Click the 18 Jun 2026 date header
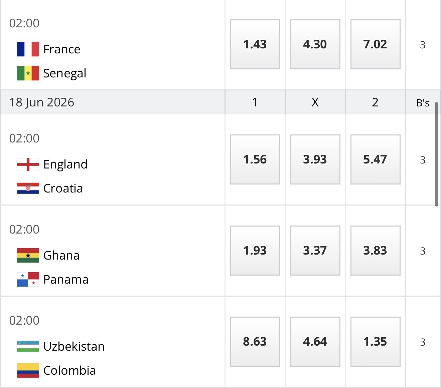This screenshot has height=388, width=441. [x=42, y=102]
